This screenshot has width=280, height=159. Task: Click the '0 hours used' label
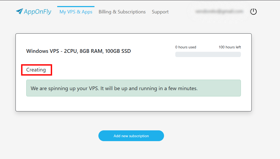(x=186, y=47)
